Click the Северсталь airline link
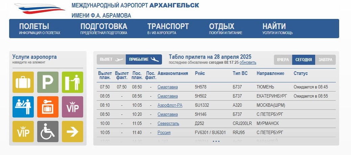This screenshot has width=351, height=155. point(168,124)
